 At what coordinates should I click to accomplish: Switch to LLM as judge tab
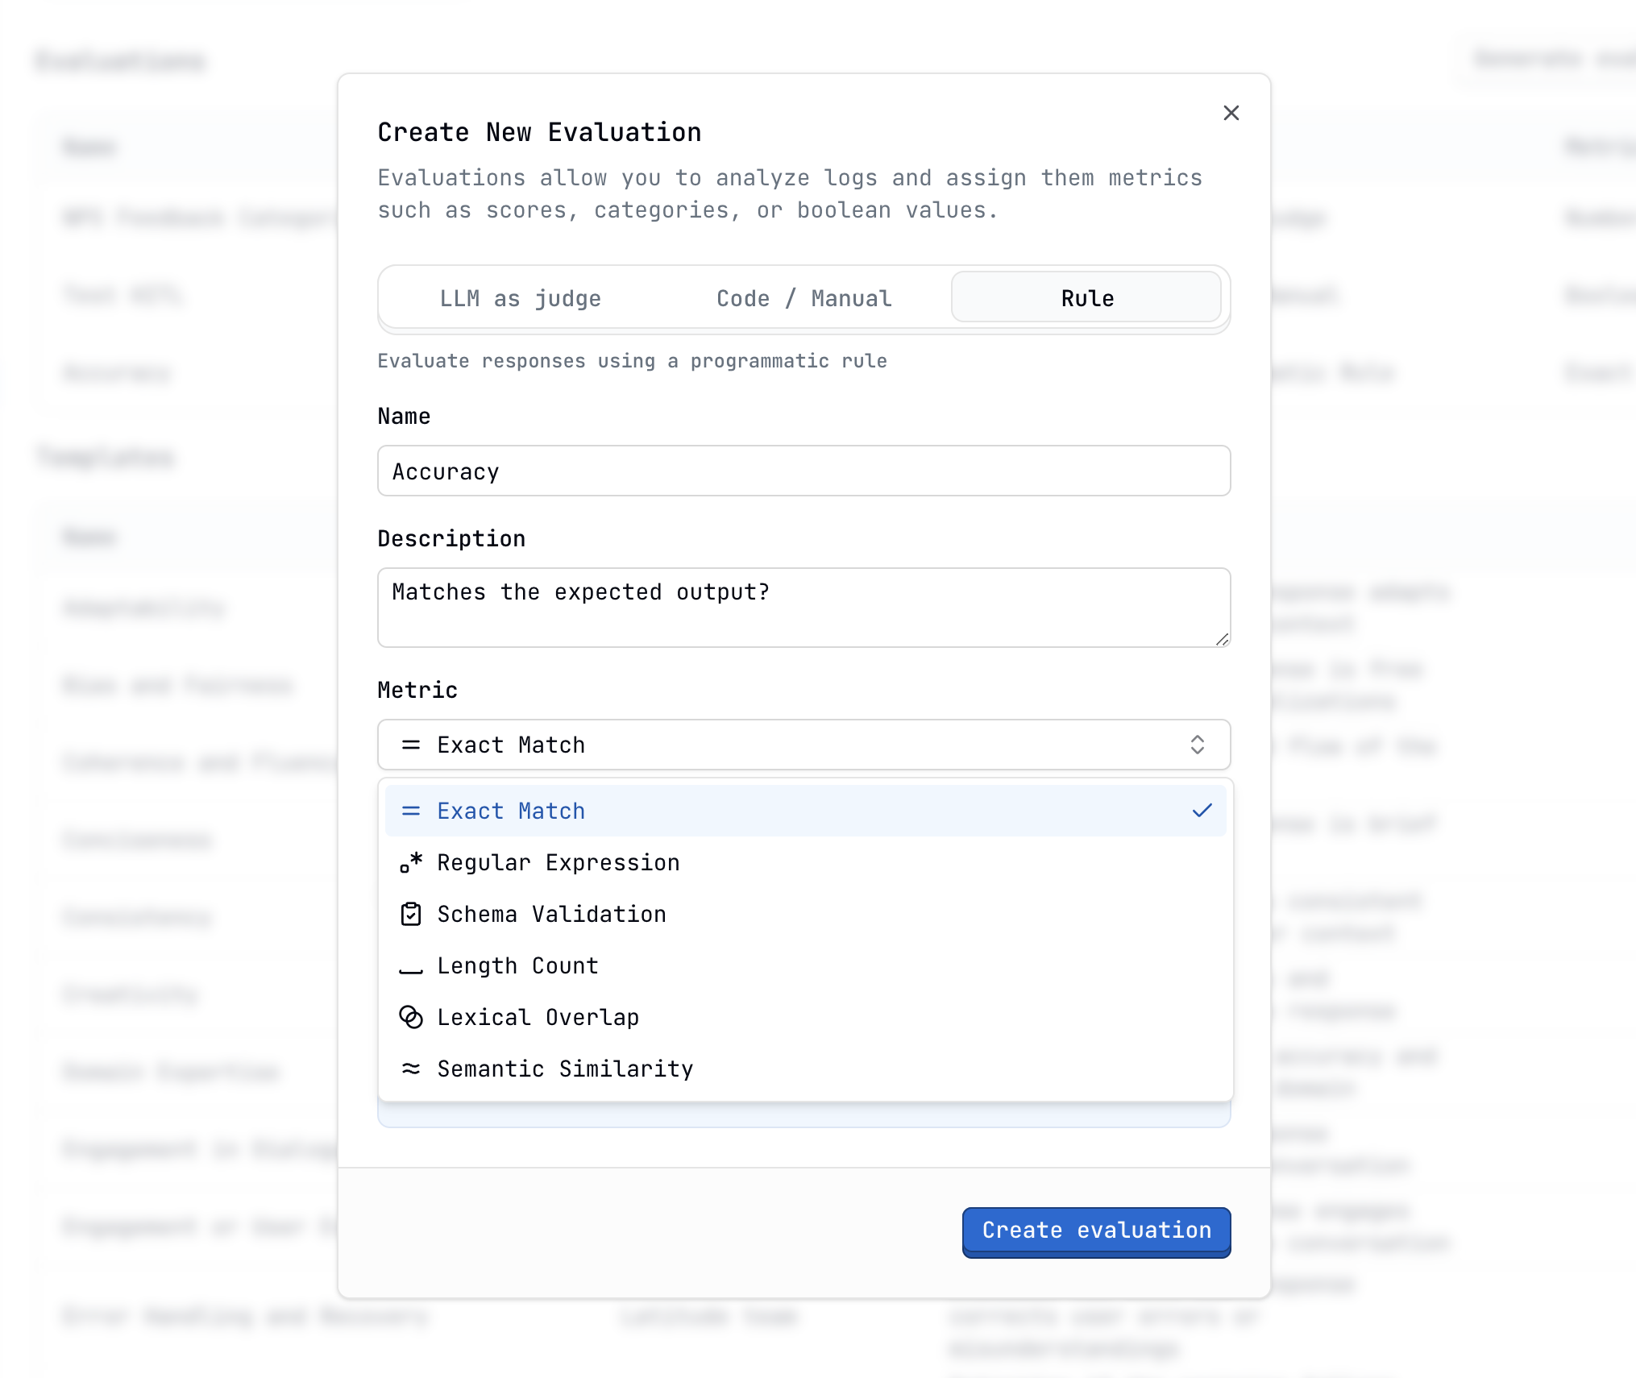(520, 298)
